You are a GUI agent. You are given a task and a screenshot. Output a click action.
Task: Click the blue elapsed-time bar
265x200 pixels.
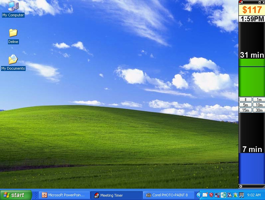tap(252, 169)
